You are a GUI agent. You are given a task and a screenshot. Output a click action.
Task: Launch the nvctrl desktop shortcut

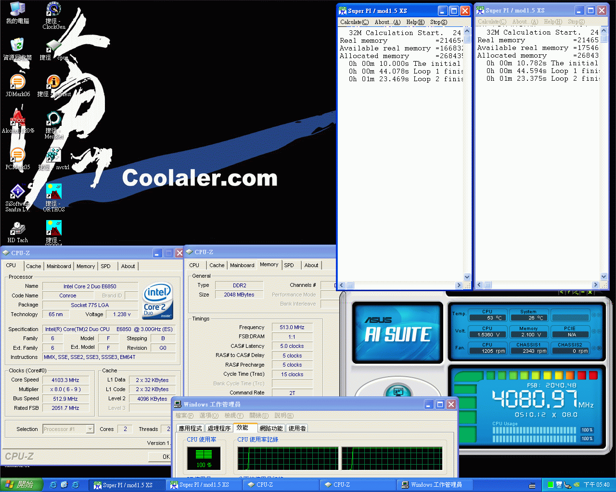pyautogui.click(x=54, y=159)
